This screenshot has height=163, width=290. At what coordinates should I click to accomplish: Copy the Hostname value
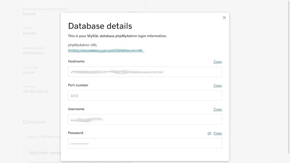pyautogui.click(x=218, y=62)
